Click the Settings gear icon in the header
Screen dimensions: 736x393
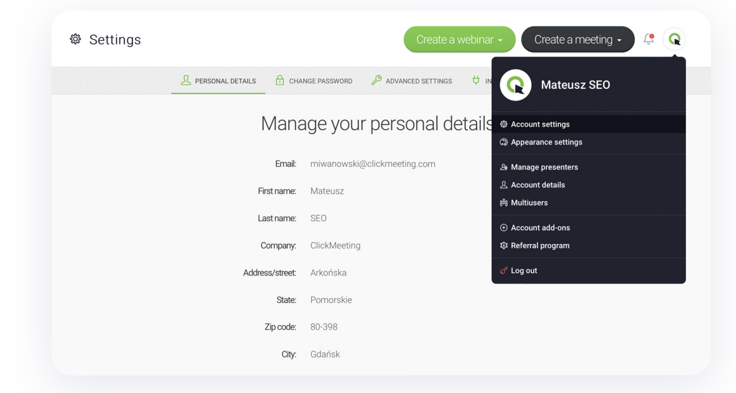pos(75,39)
